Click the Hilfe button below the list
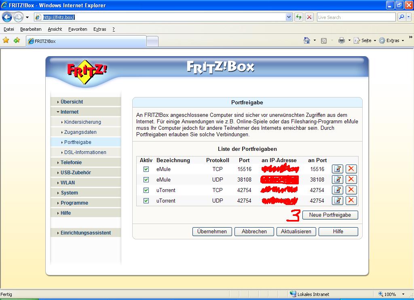This screenshot has height=300, width=414. pos(338,232)
